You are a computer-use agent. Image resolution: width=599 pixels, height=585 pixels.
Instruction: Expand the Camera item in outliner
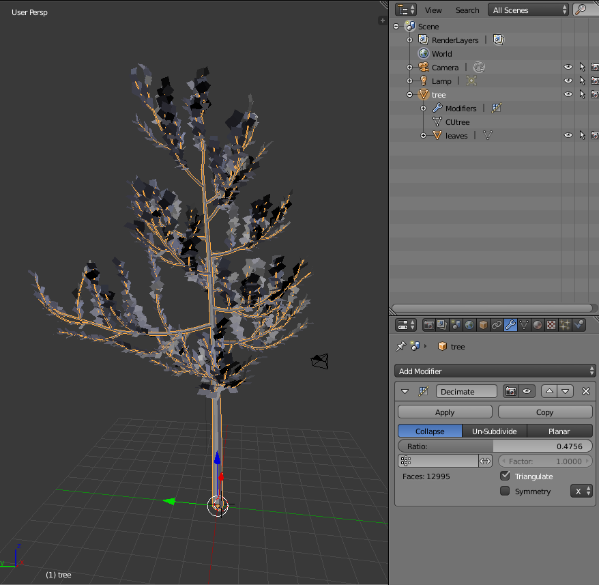410,67
